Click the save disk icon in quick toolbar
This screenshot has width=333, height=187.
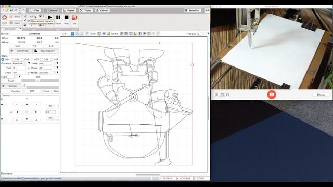click(11, 10)
